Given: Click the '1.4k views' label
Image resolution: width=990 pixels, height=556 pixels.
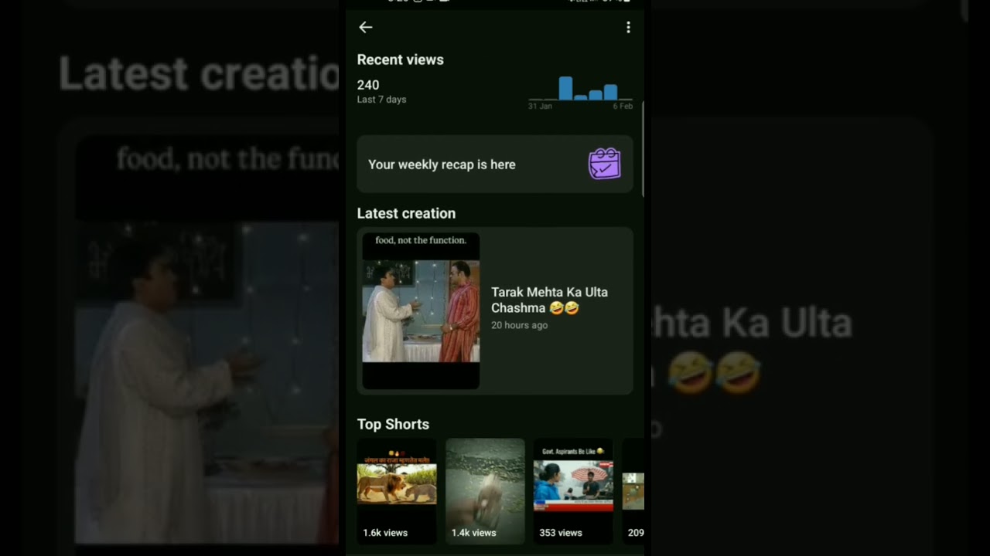Looking at the screenshot, I should (x=473, y=533).
